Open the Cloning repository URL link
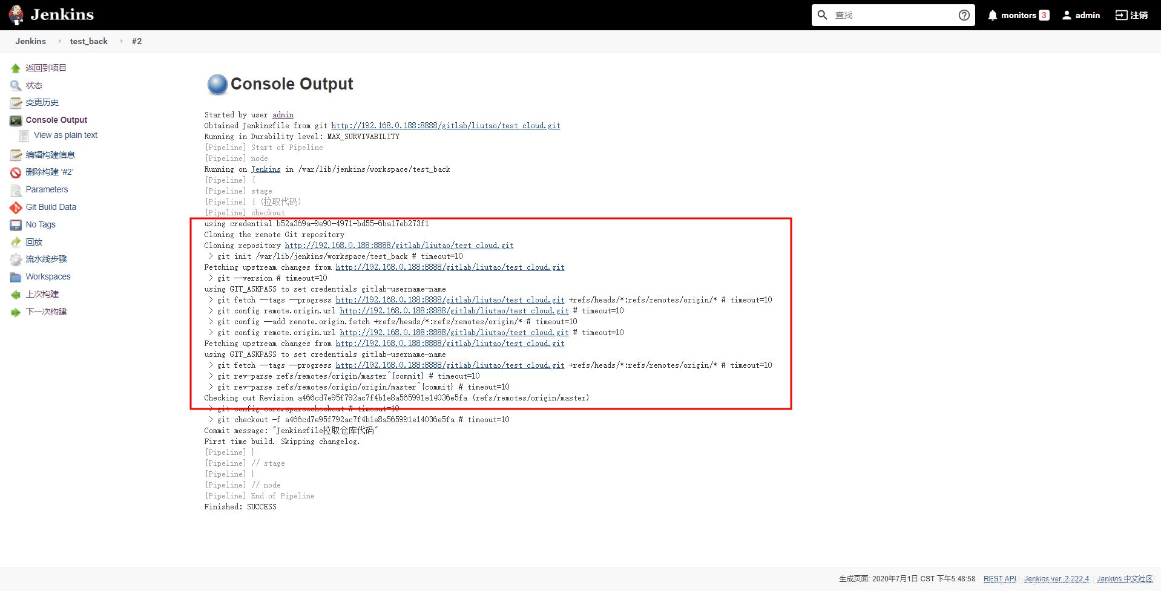Screen dimensions: 1161x591 (x=399, y=246)
